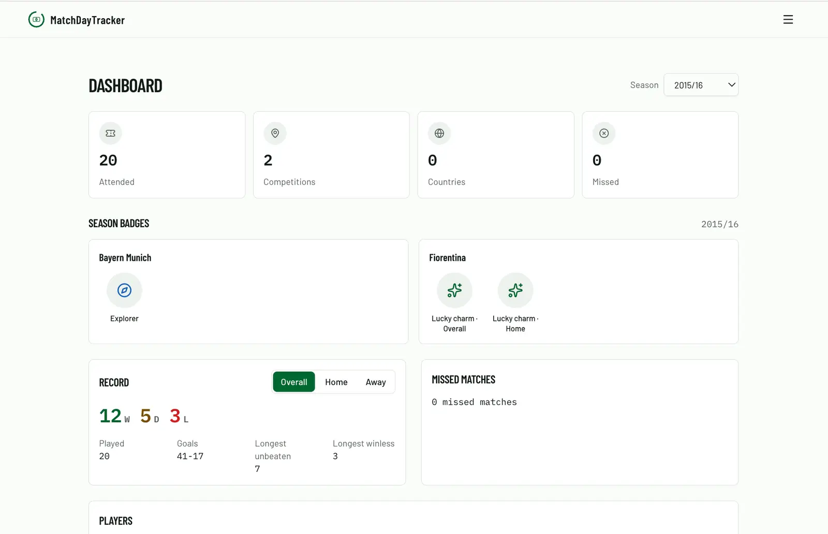Switch record view to Away
Screen dimensions: 828x534
click(376, 382)
